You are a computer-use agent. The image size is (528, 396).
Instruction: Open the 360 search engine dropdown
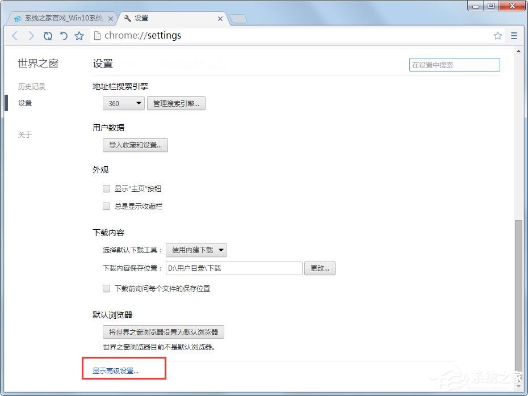coord(123,103)
